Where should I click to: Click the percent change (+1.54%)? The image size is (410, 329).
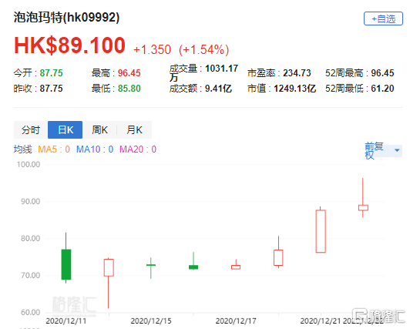[x=204, y=49]
